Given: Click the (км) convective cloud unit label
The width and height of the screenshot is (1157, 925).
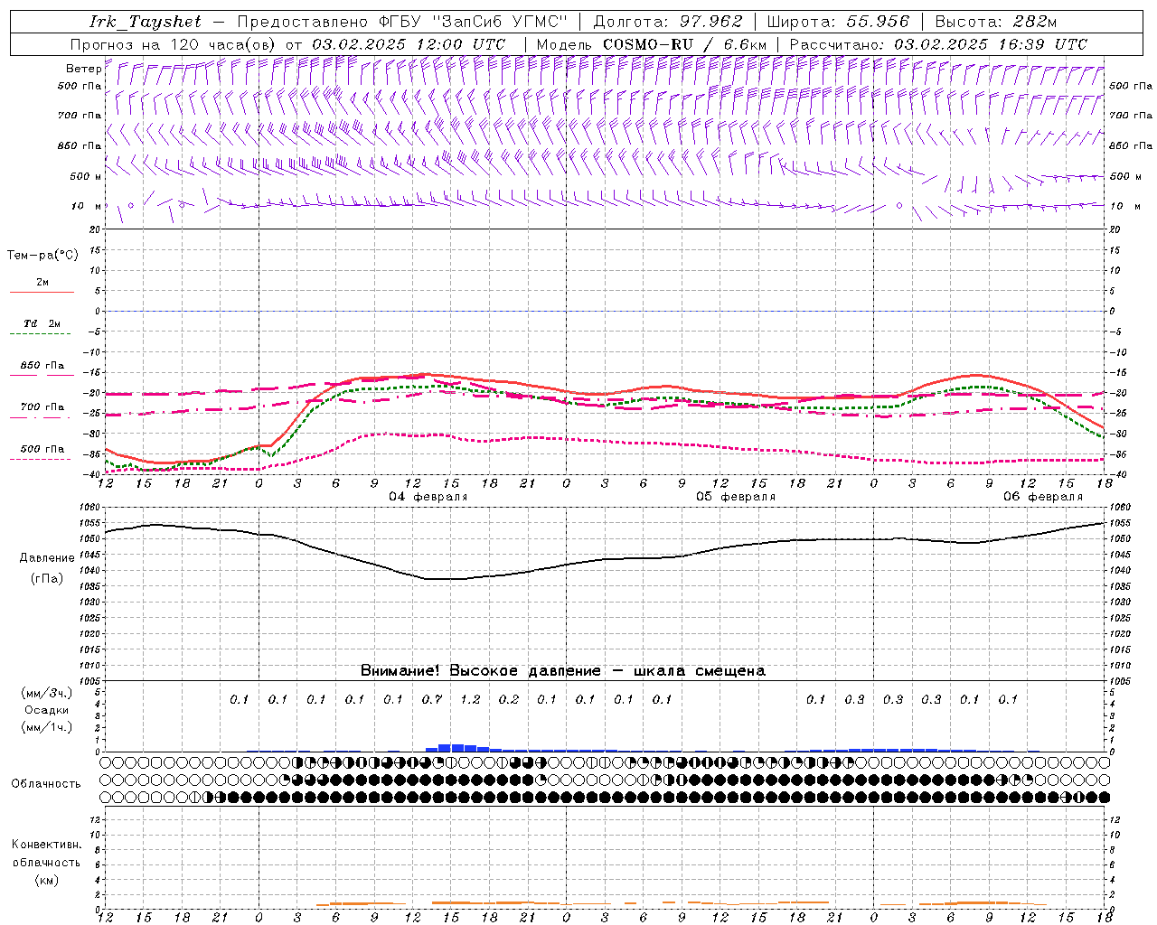Looking at the screenshot, I should (46, 880).
